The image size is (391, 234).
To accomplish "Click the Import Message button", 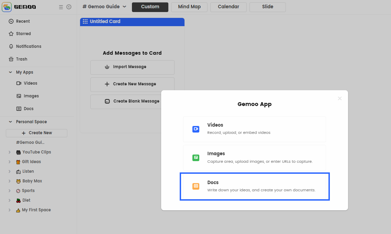I will 132,67.
